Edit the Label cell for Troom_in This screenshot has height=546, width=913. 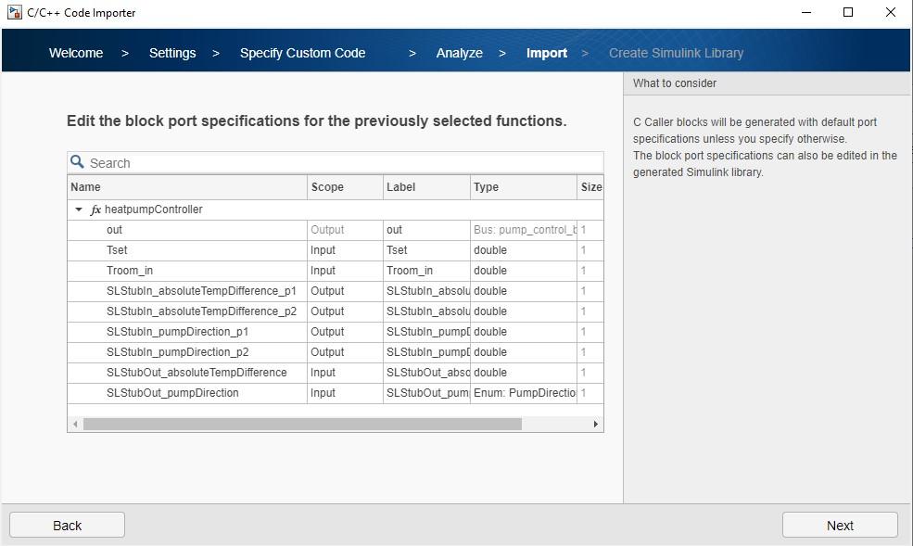click(426, 271)
